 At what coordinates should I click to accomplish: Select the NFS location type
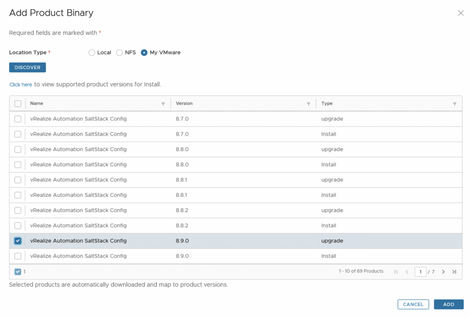[119, 53]
